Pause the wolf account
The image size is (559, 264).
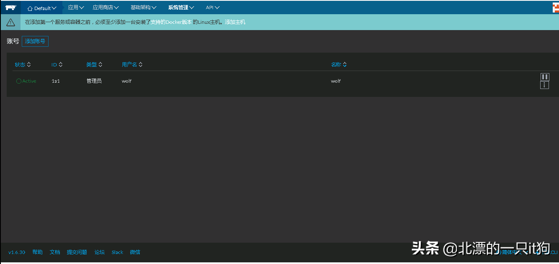(x=544, y=77)
